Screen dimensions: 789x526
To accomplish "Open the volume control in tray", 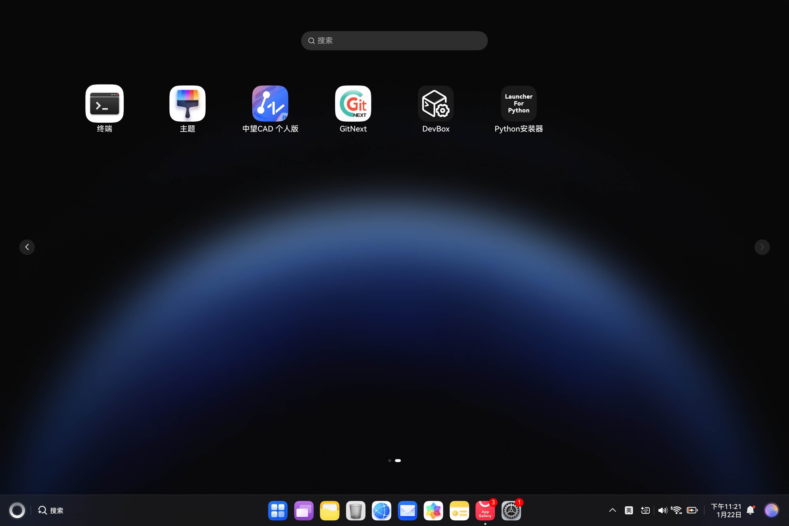I will [x=662, y=510].
